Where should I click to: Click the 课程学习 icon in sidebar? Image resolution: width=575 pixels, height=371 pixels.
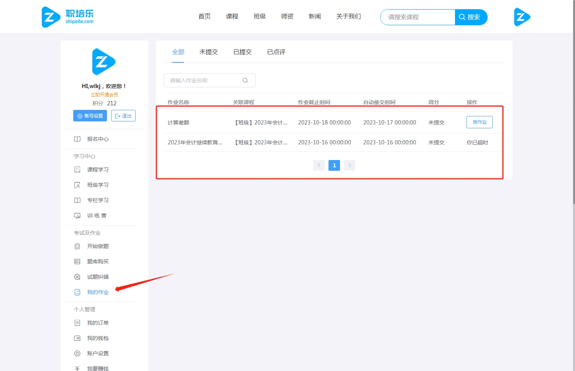pos(77,170)
